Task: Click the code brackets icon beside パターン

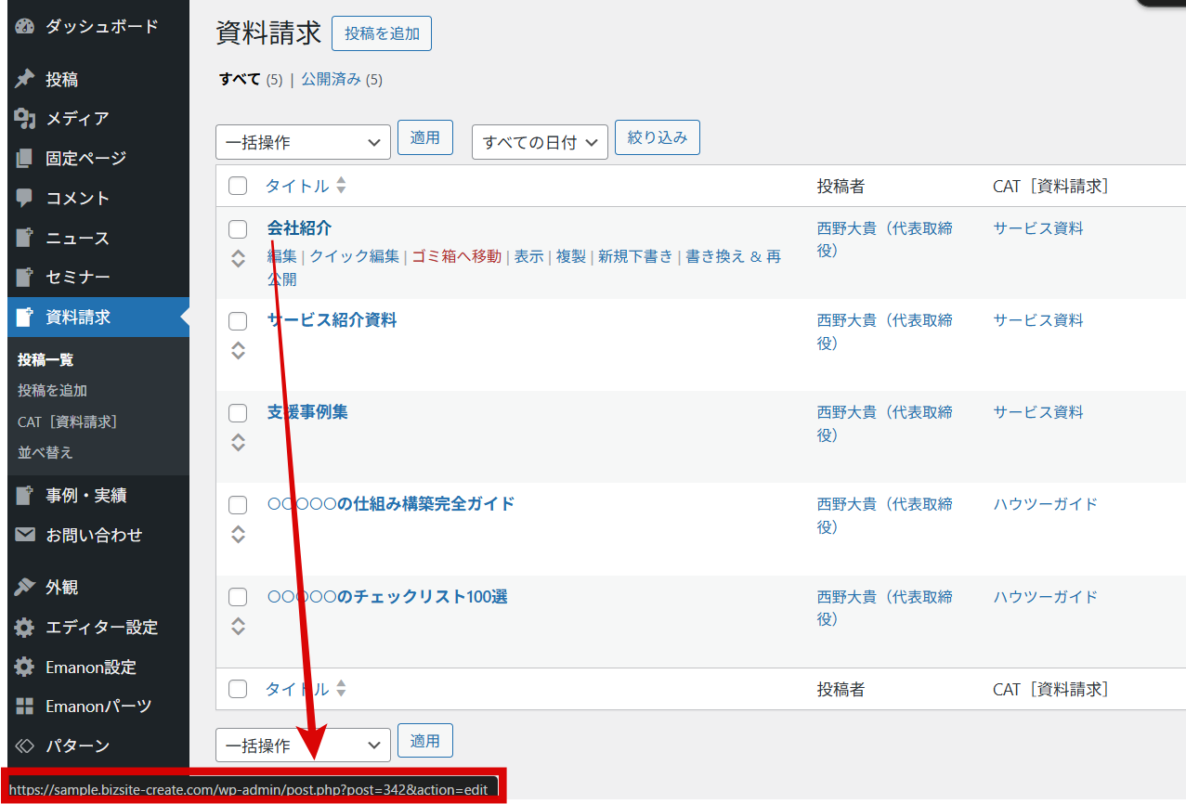Action: pyautogui.click(x=25, y=746)
